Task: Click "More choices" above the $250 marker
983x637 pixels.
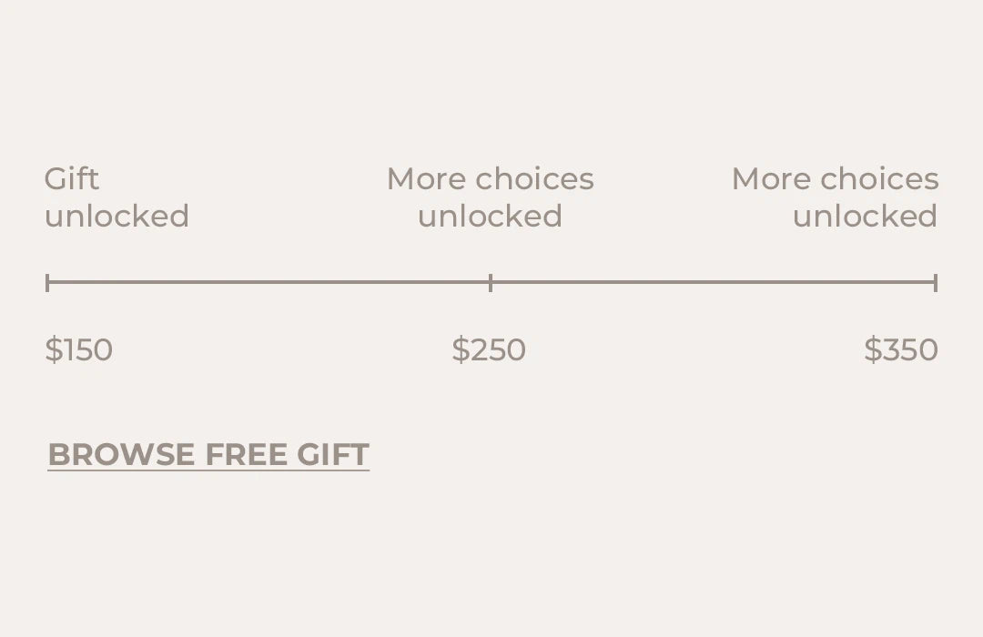Action: [490, 179]
